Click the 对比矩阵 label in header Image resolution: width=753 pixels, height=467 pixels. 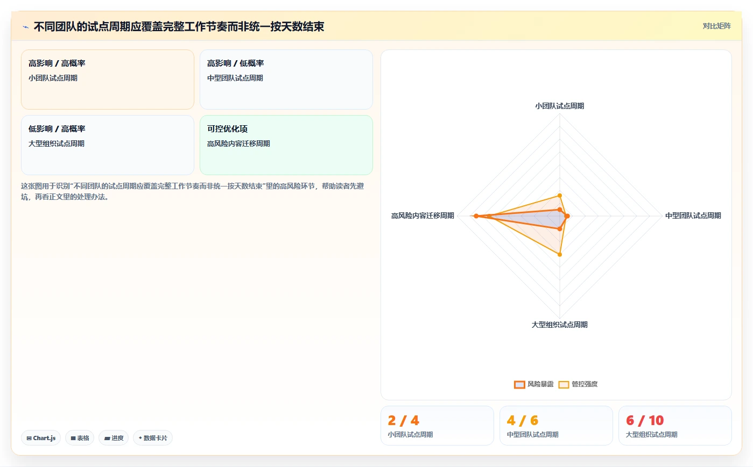(x=716, y=26)
